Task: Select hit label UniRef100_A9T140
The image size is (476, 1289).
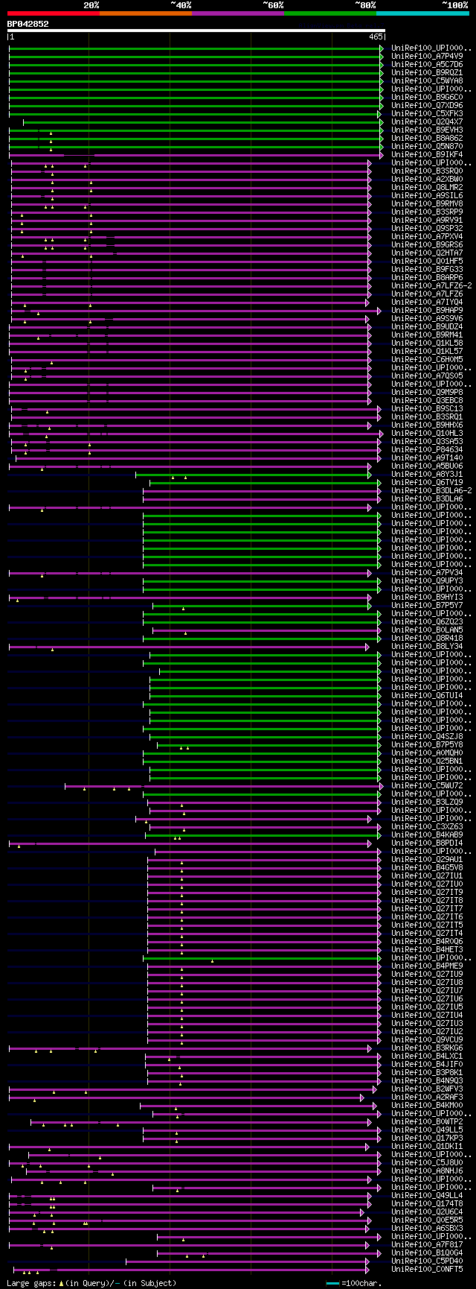Action: click(x=427, y=457)
